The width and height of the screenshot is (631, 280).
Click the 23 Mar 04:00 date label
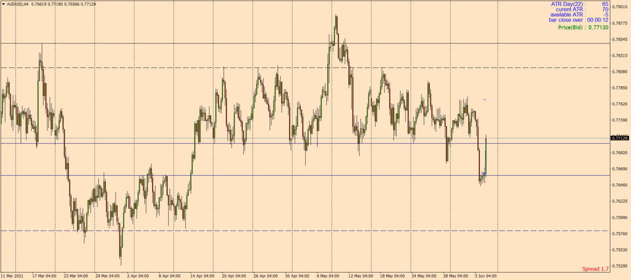click(77, 276)
